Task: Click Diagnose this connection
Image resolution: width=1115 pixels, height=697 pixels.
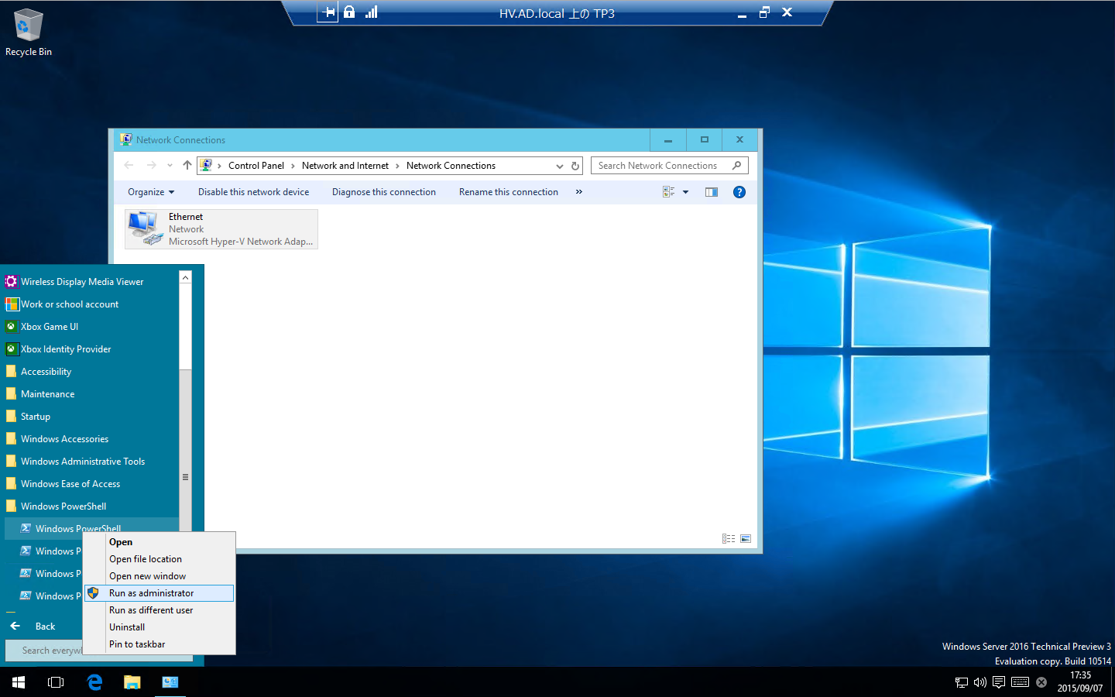Action: pyautogui.click(x=384, y=192)
